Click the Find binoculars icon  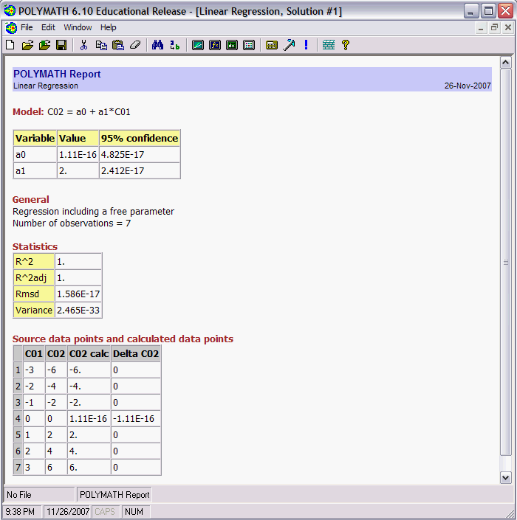coord(157,45)
